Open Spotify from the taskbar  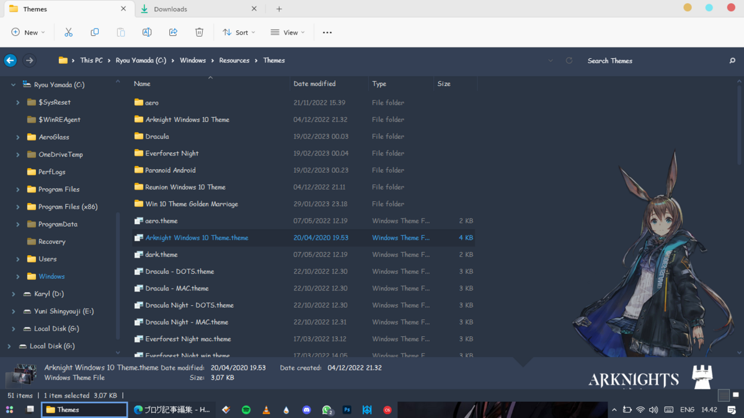click(x=246, y=410)
